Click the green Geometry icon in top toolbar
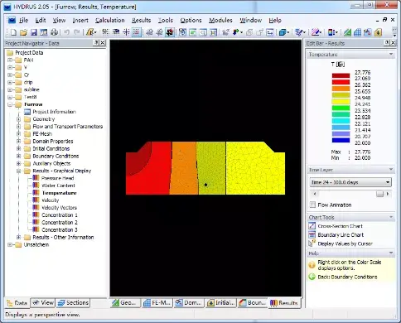This screenshot has width=401, height=323. tap(347, 32)
